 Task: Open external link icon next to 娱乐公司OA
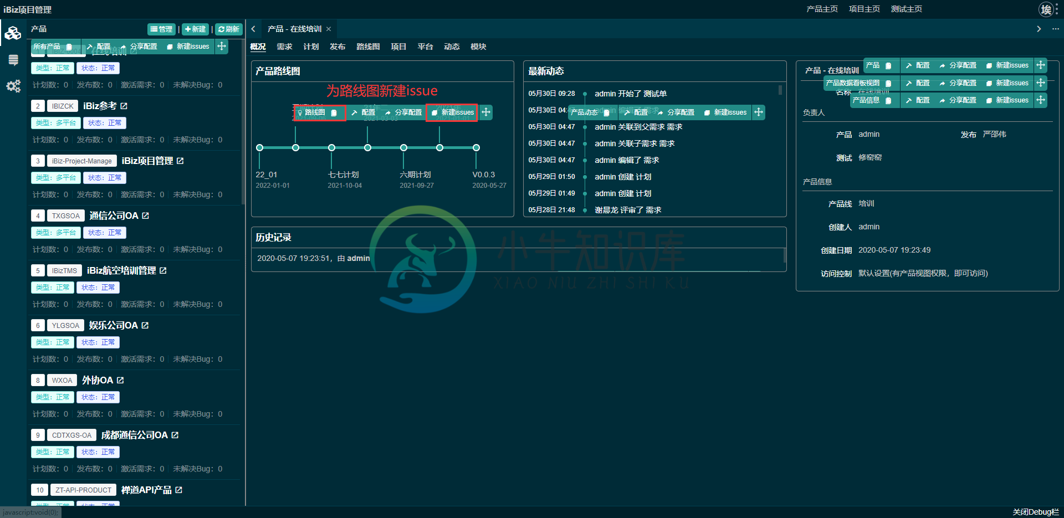(145, 325)
